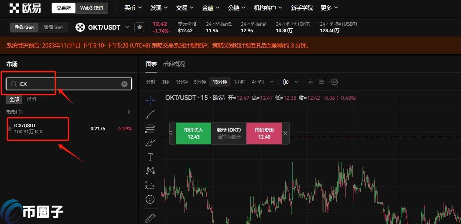Viewport: 461px width, 224px height.
Task: Grab the quick trade panel handle
Action: pyautogui.click(x=171, y=133)
